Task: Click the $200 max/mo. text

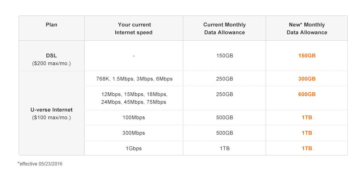Action: coord(51,63)
